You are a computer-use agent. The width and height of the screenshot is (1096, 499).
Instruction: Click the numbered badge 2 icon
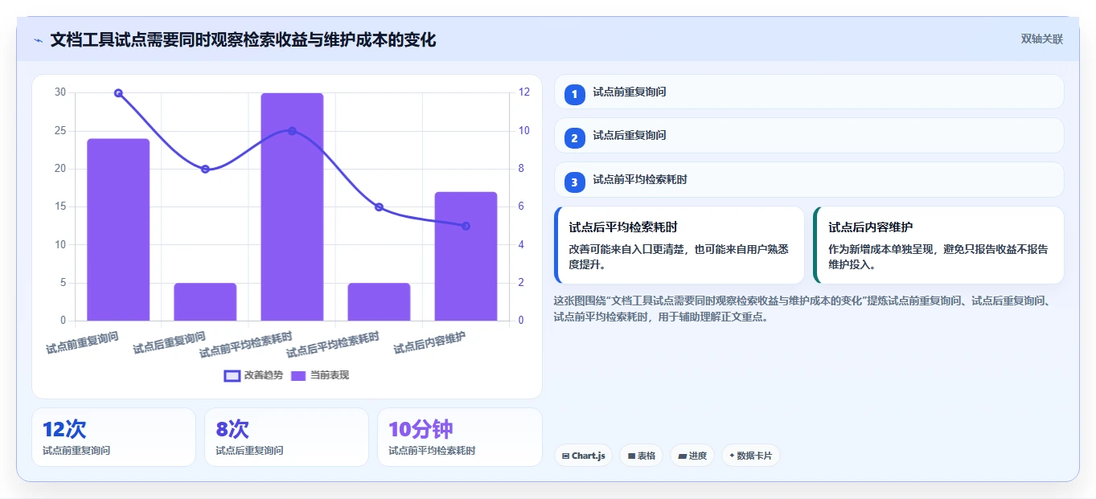[574, 138]
